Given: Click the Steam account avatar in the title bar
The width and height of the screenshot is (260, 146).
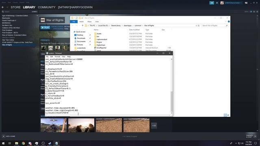Looking at the screenshot, I should (x=222, y=3).
